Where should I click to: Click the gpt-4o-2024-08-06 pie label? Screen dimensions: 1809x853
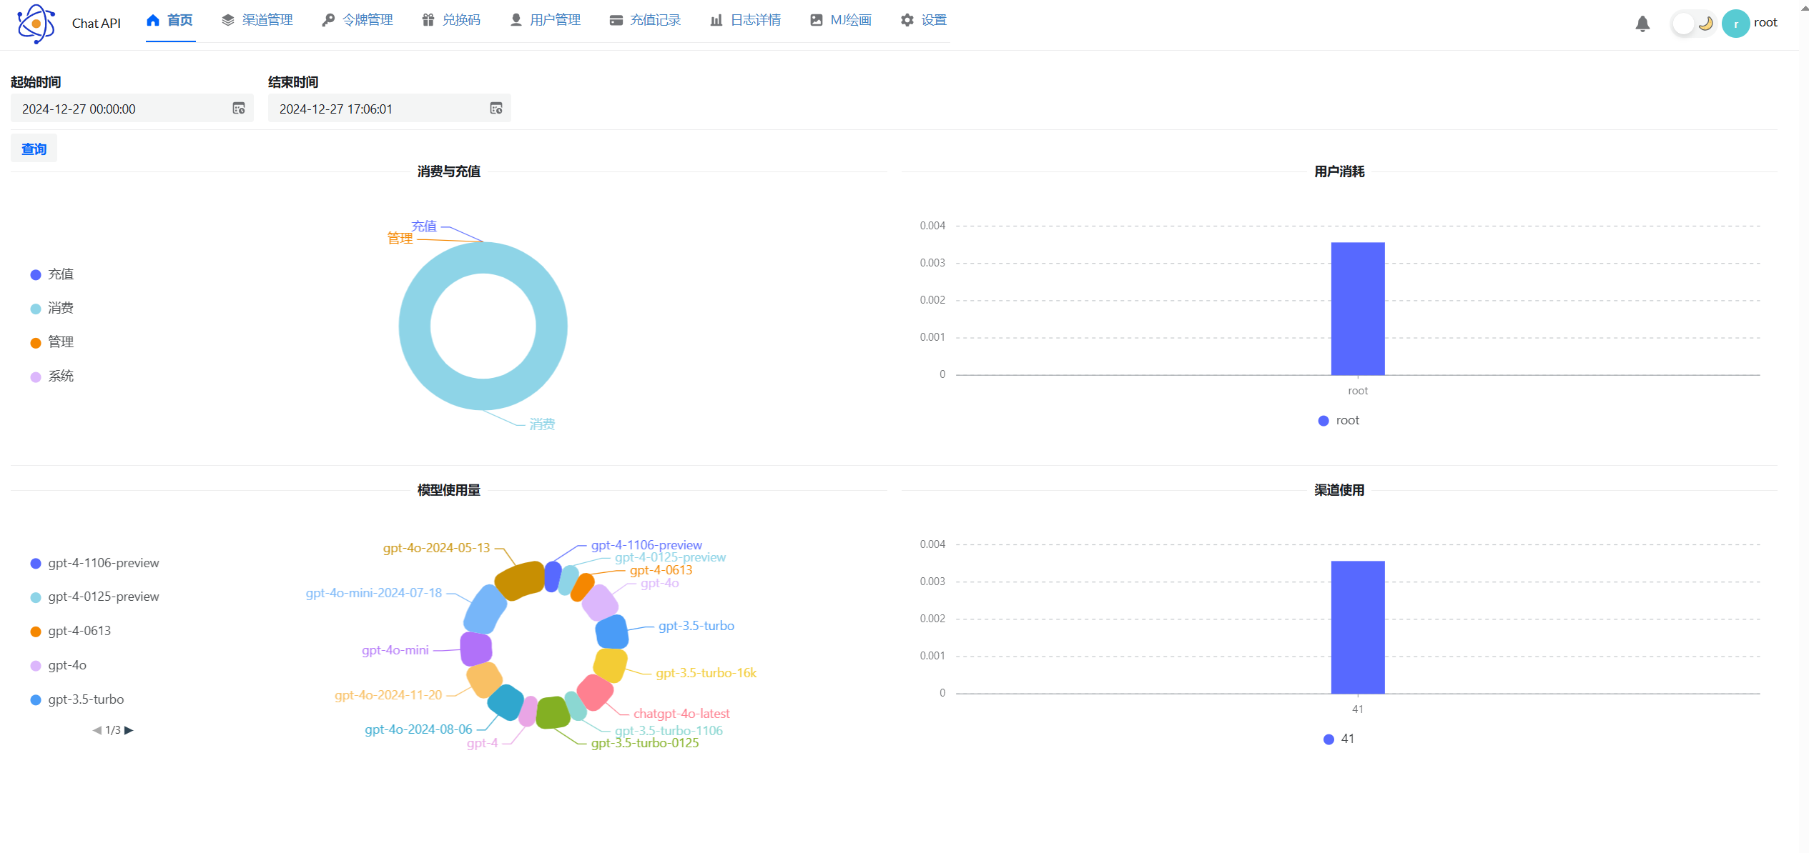tap(418, 729)
